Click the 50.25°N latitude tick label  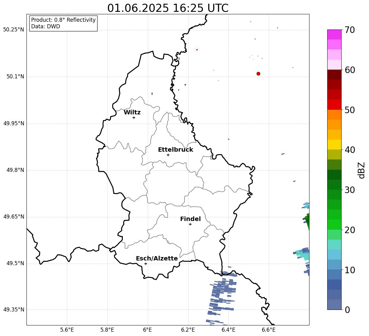coord(14,30)
